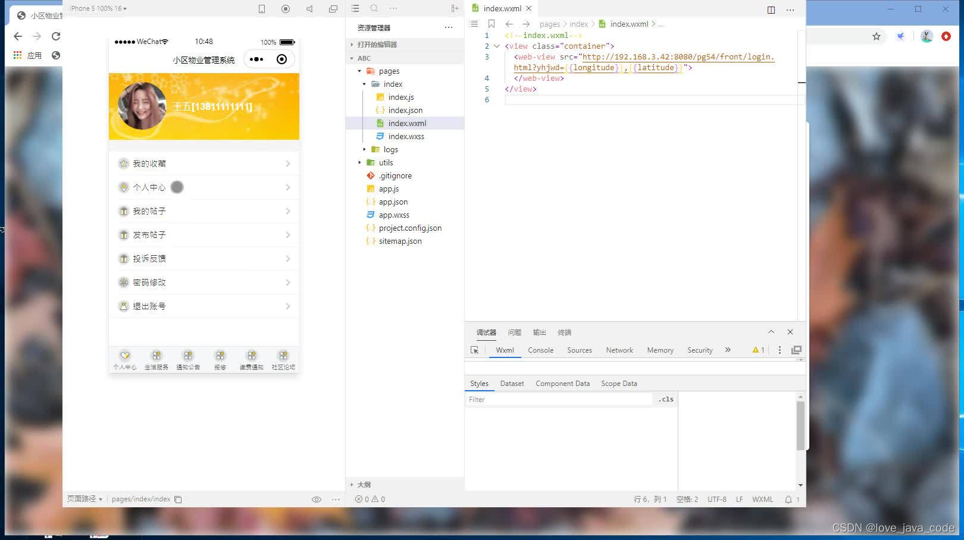
Task: Click the user avatar photo
Action: 142,106
